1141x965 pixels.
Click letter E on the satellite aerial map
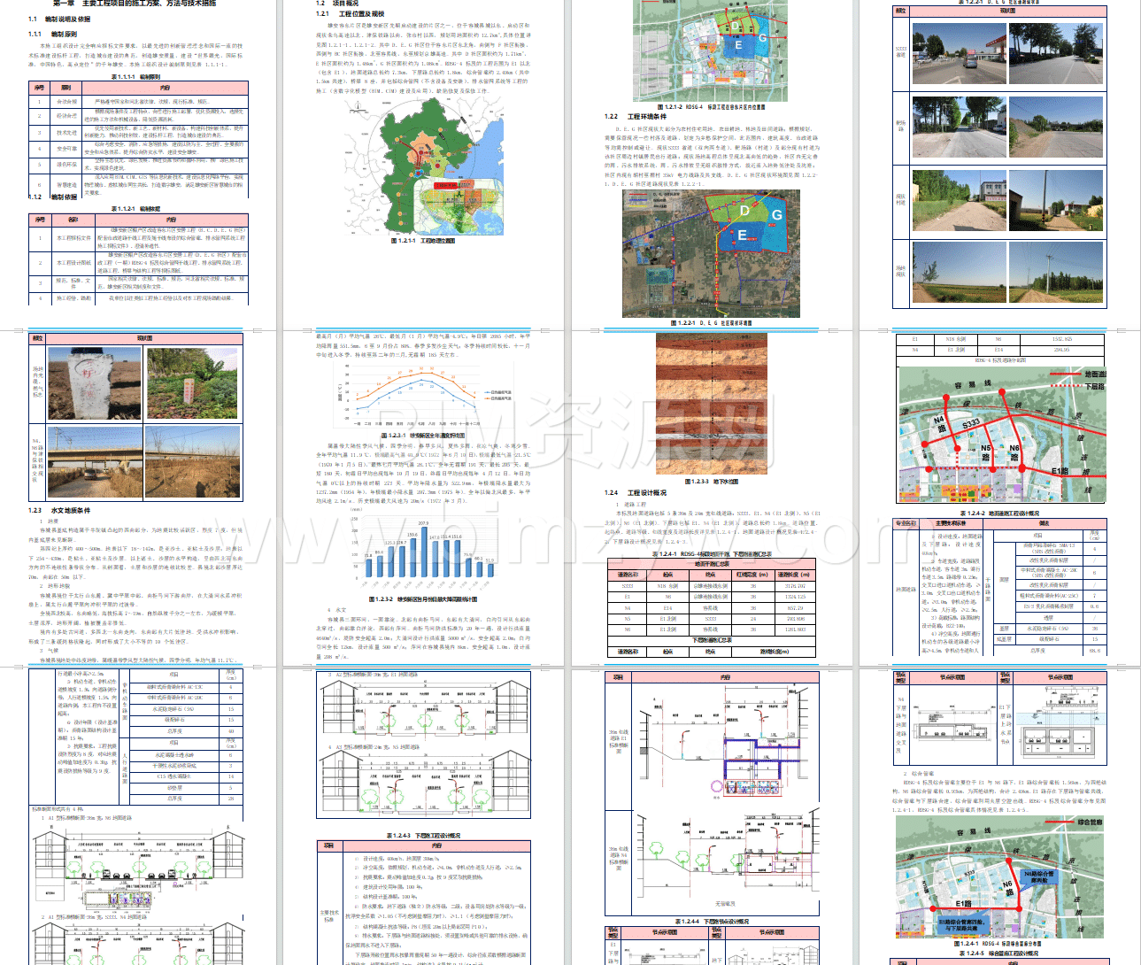click(x=742, y=235)
